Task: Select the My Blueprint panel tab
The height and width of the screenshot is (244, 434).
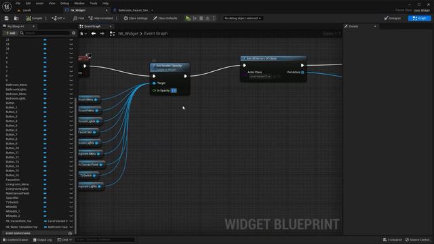Action: click(16, 26)
